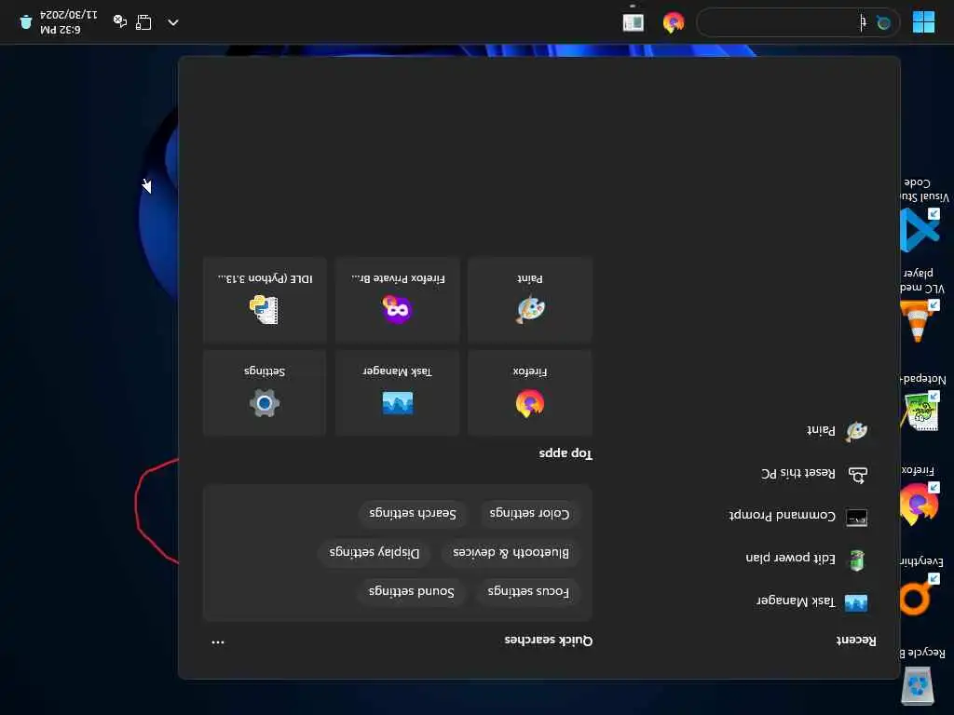Viewport: 954px width, 715px height.
Task: Open Settings tile in Top apps
Action: pyautogui.click(x=265, y=392)
